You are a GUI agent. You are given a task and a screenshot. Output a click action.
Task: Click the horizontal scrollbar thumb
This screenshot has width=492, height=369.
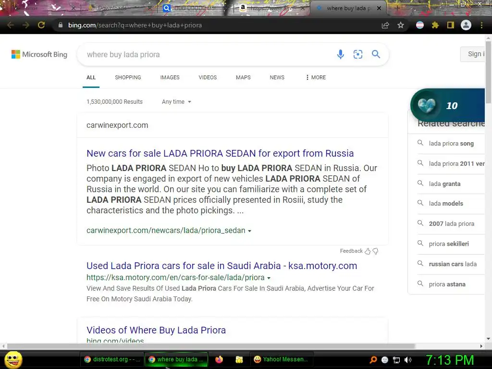coord(211,346)
